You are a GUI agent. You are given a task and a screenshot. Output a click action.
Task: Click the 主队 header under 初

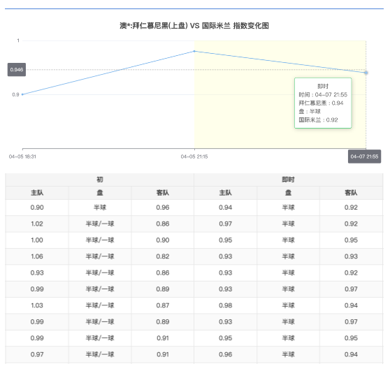tap(37, 193)
